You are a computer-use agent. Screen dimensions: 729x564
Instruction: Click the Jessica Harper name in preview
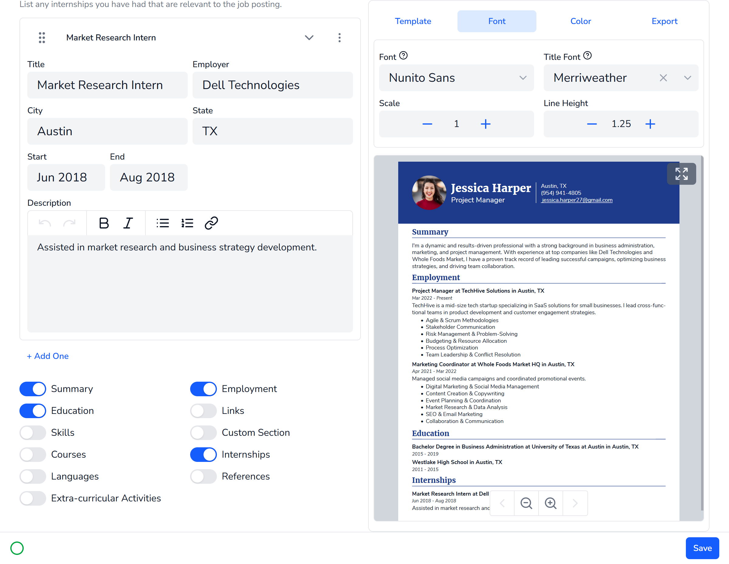click(x=491, y=188)
